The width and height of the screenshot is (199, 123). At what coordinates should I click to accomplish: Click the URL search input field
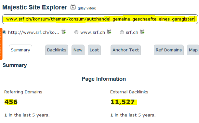(100, 19)
